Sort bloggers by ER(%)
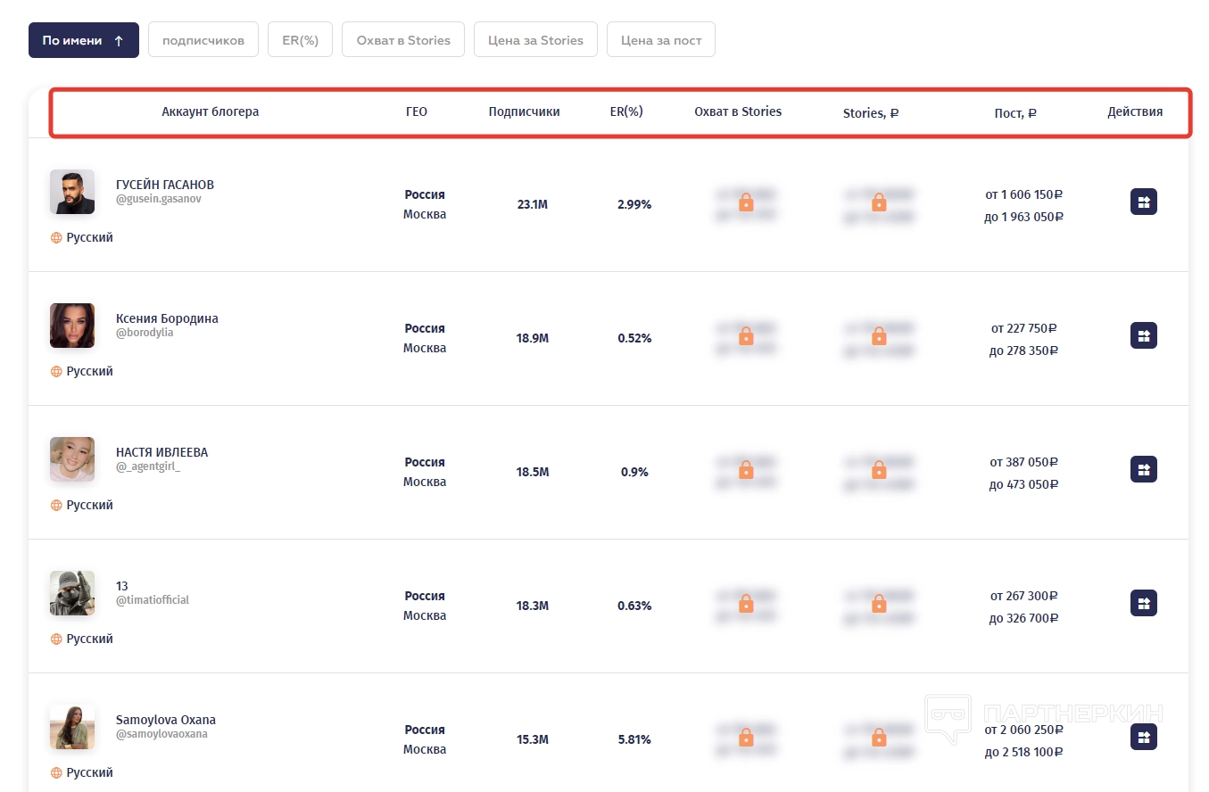This screenshot has height=792, width=1209. 300,40
